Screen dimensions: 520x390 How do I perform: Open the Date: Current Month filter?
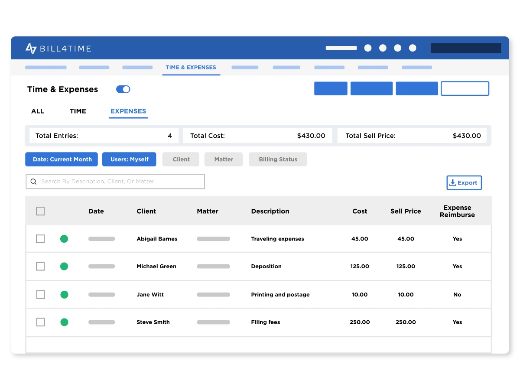coord(62,159)
